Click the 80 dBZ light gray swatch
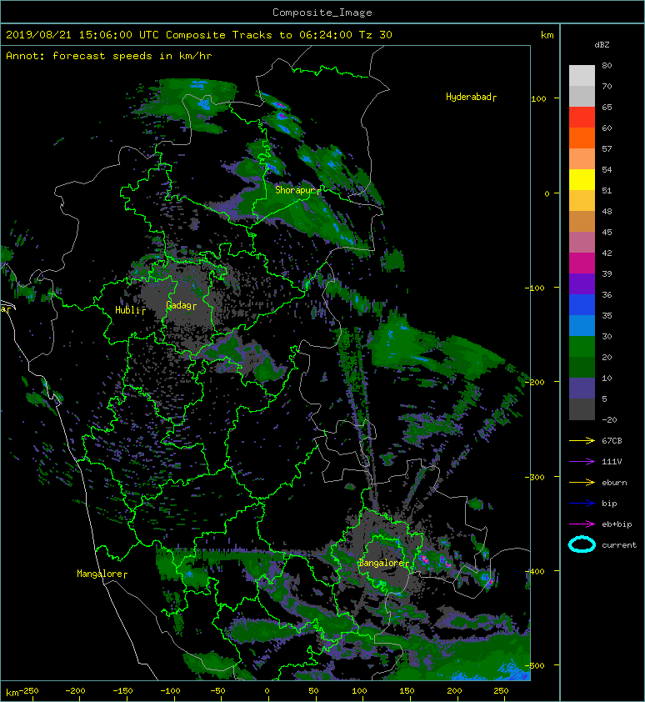This screenshot has height=702, width=645. click(x=582, y=76)
